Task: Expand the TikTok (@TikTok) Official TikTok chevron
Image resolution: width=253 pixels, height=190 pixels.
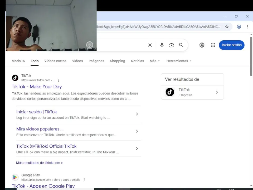Action: [x=137, y=149]
